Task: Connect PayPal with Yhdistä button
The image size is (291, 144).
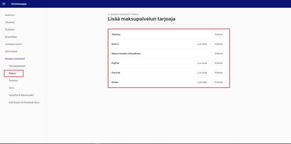Action: point(218,63)
